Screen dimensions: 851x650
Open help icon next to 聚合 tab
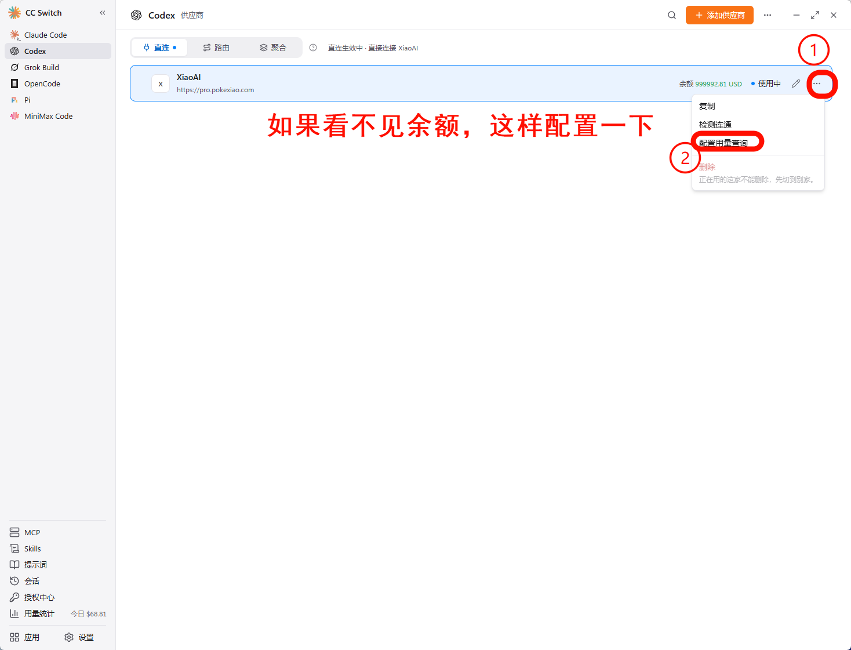[x=313, y=48]
